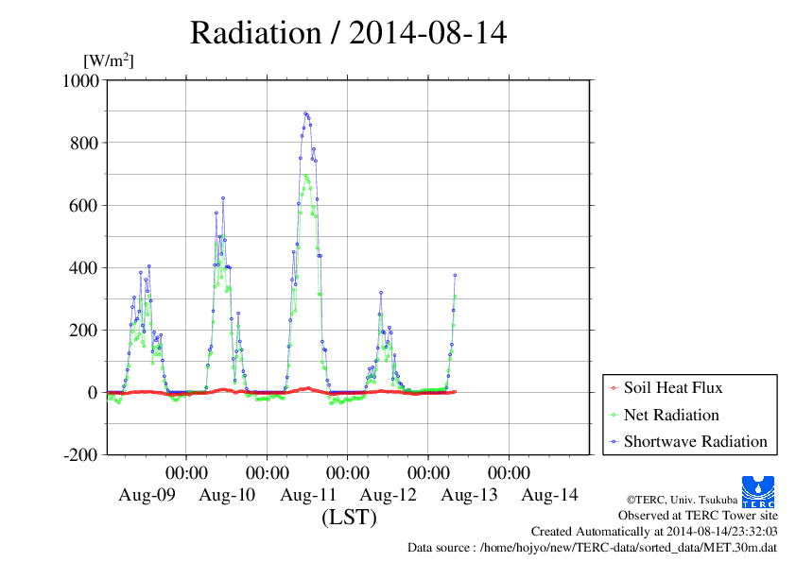Click the x-axis date label 'Aug-13'
Viewport: 796px width, 562px height.
coord(469,495)
